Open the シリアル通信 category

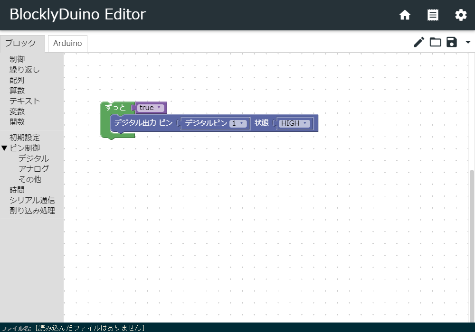pyautogui.click(x=32, y=200)
